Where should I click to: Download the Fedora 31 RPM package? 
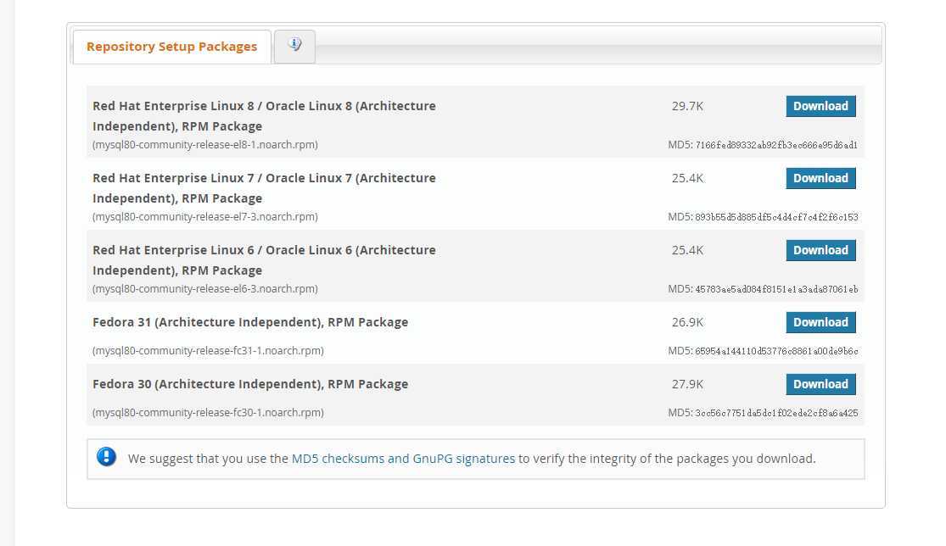point(820,322)
